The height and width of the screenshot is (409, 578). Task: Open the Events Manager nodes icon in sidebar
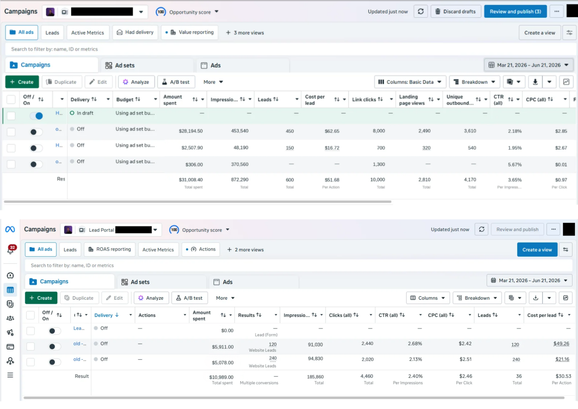(10, 361)
